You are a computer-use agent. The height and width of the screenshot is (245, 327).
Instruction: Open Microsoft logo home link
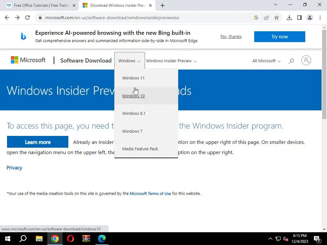click(x=28, y=60)
